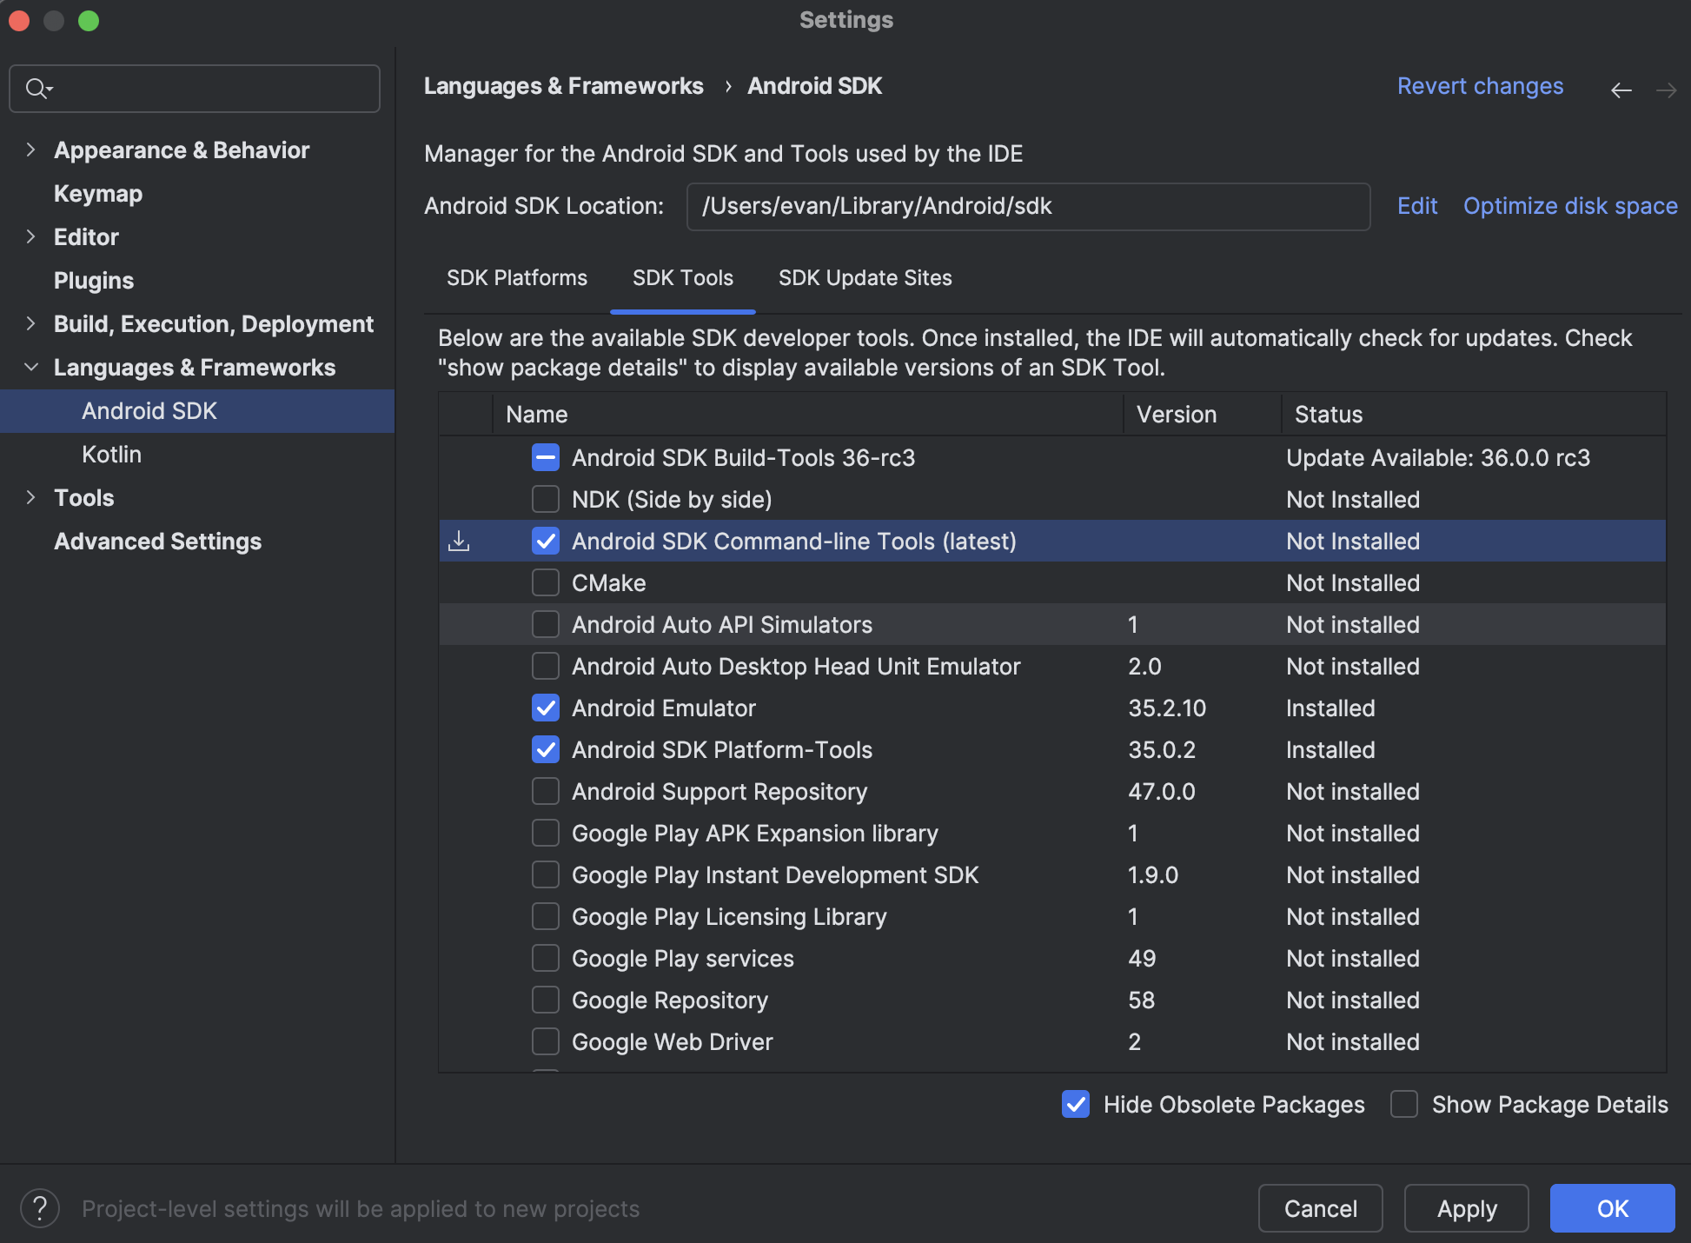
Task: Tick the Google Web Driver checkbox
Action: (546, 1041)
